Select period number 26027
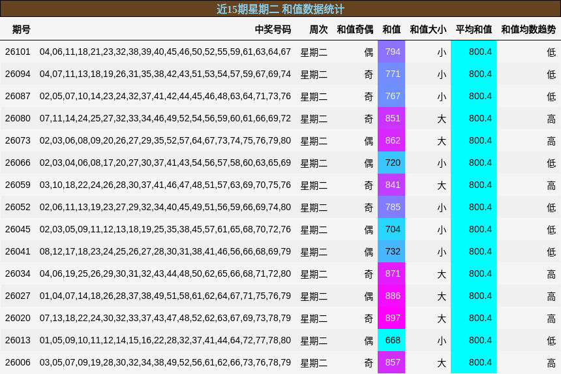Viewport: 561px width, 374px height. pos(18,296)
